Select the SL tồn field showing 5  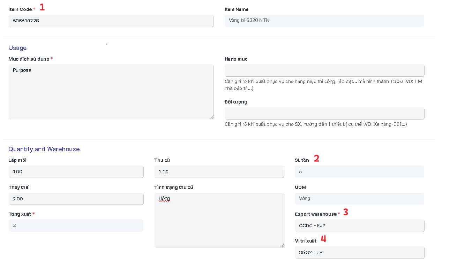[359, 172]
